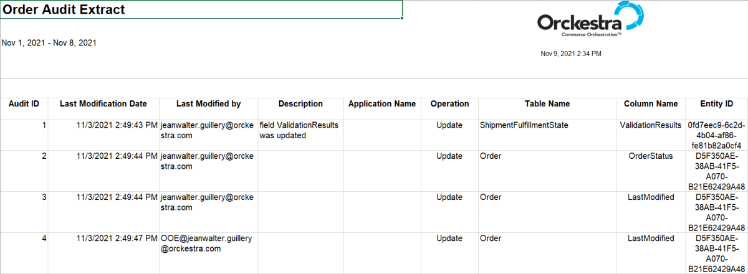Click the Table Name header cell
The image size is (748, 274).
(547, 104)
